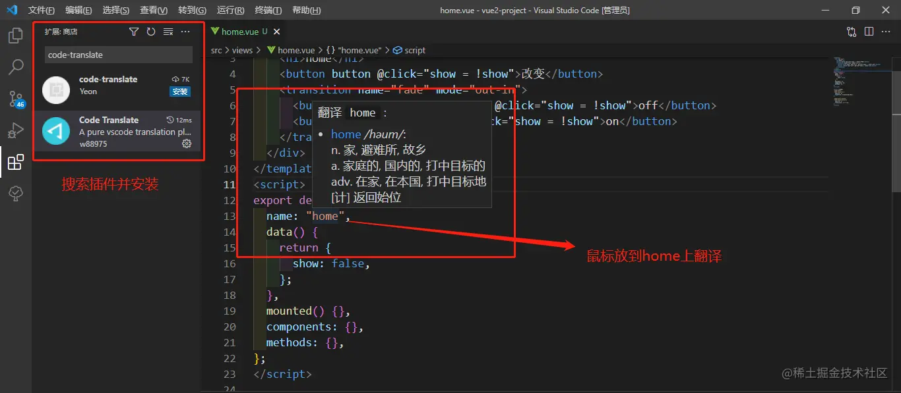Open the 运行(R) menu

click(230, 11)
